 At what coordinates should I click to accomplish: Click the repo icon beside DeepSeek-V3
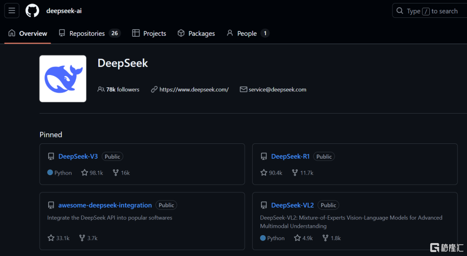pyautogui.click(x=51, y=157)
